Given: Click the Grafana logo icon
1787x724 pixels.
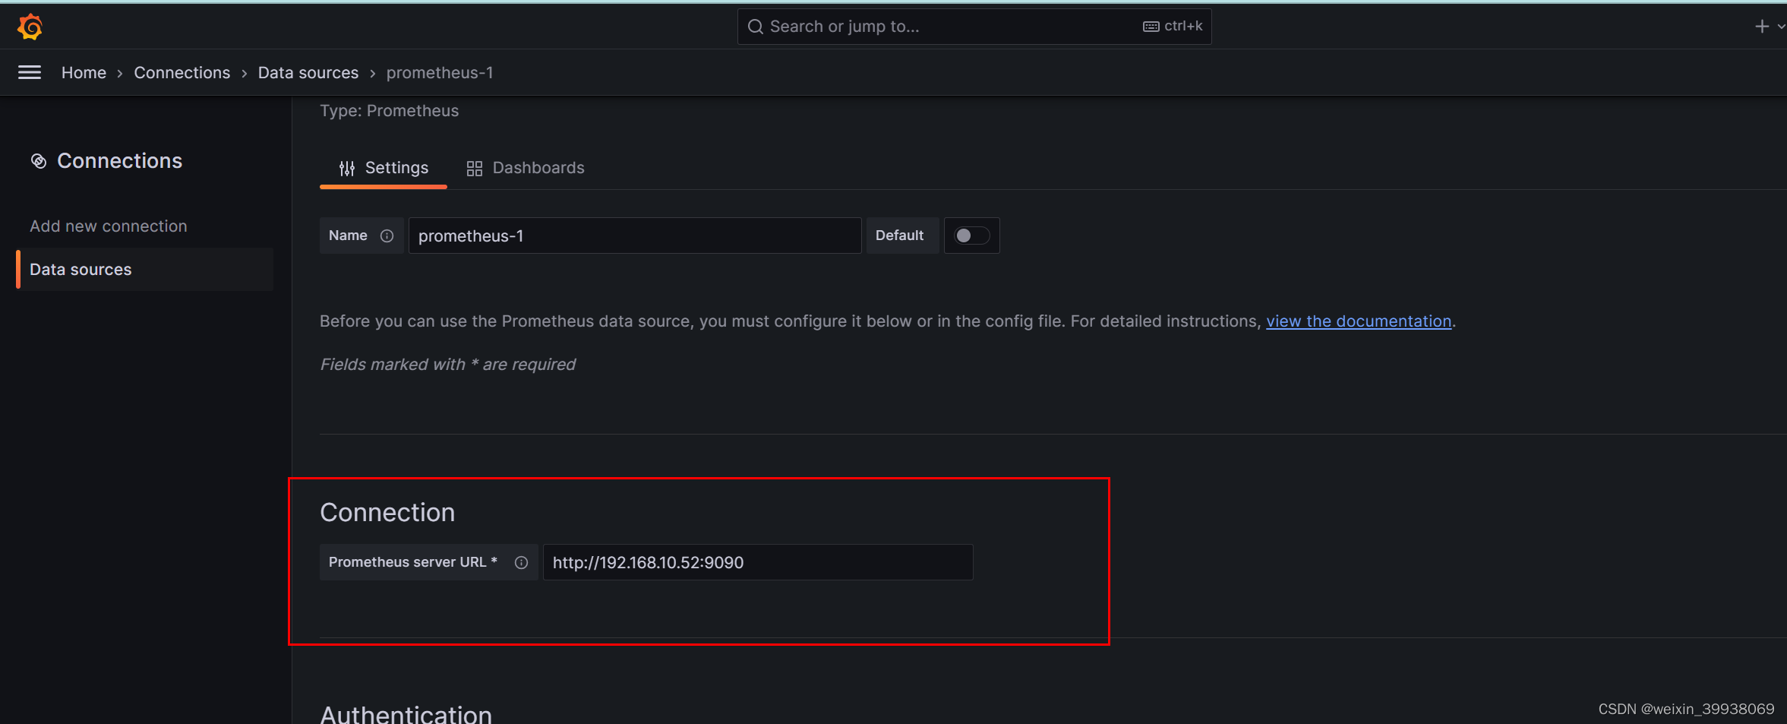Looking at the screenshot, I should [x=30, y=27].
